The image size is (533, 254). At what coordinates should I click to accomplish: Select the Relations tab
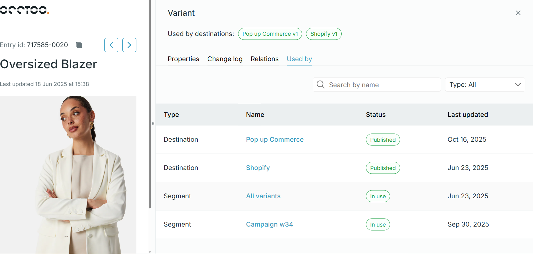[x=264, y=59]
